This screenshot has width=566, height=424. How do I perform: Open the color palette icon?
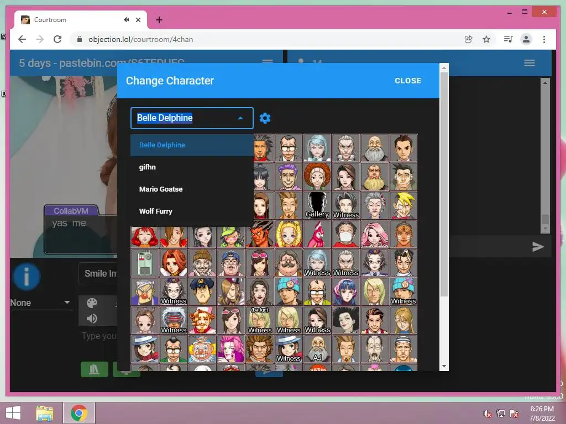click(92, 303)
